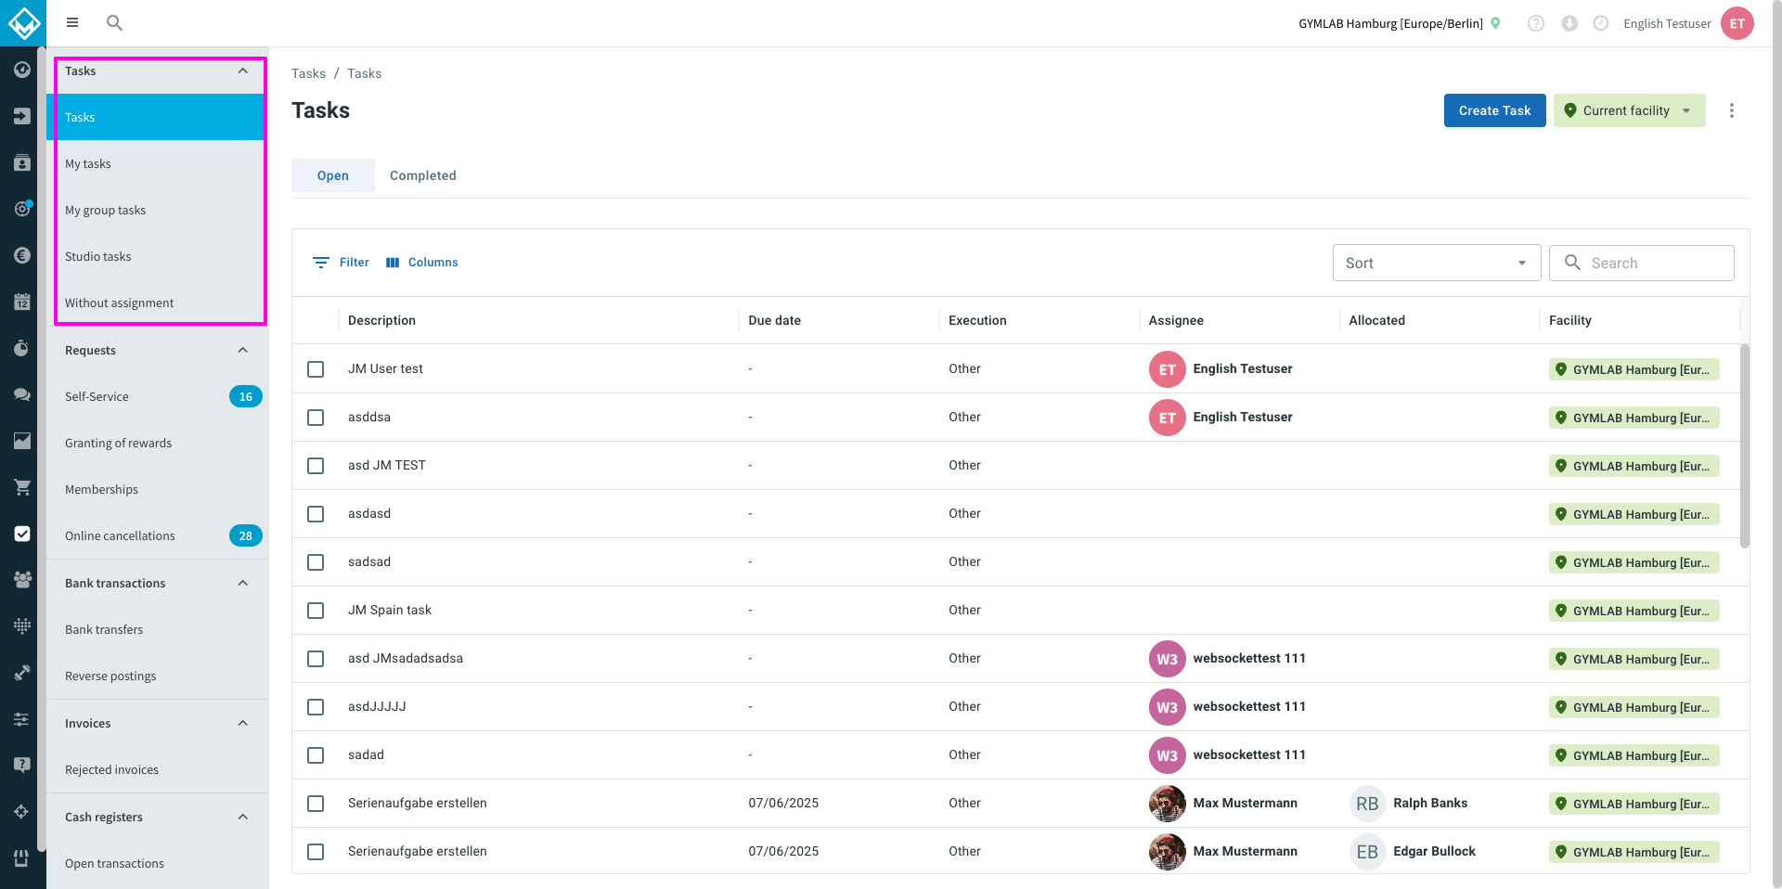The height and width of the screenshot is (889, 1782).
Task: Open the Current facility dropdown
Action: (x=1629, y=110)
